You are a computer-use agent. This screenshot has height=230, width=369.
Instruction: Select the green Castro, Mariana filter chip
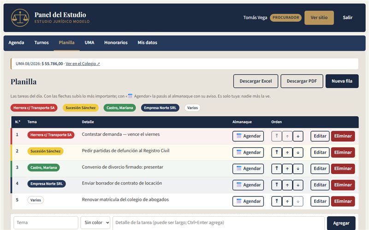coord(119,108)
